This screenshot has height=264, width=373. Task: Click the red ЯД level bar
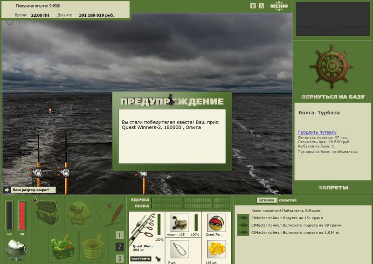click(22, 215)
